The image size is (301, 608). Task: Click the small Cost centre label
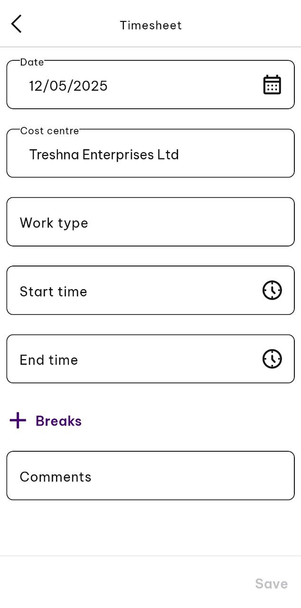[x=49, y=131]
